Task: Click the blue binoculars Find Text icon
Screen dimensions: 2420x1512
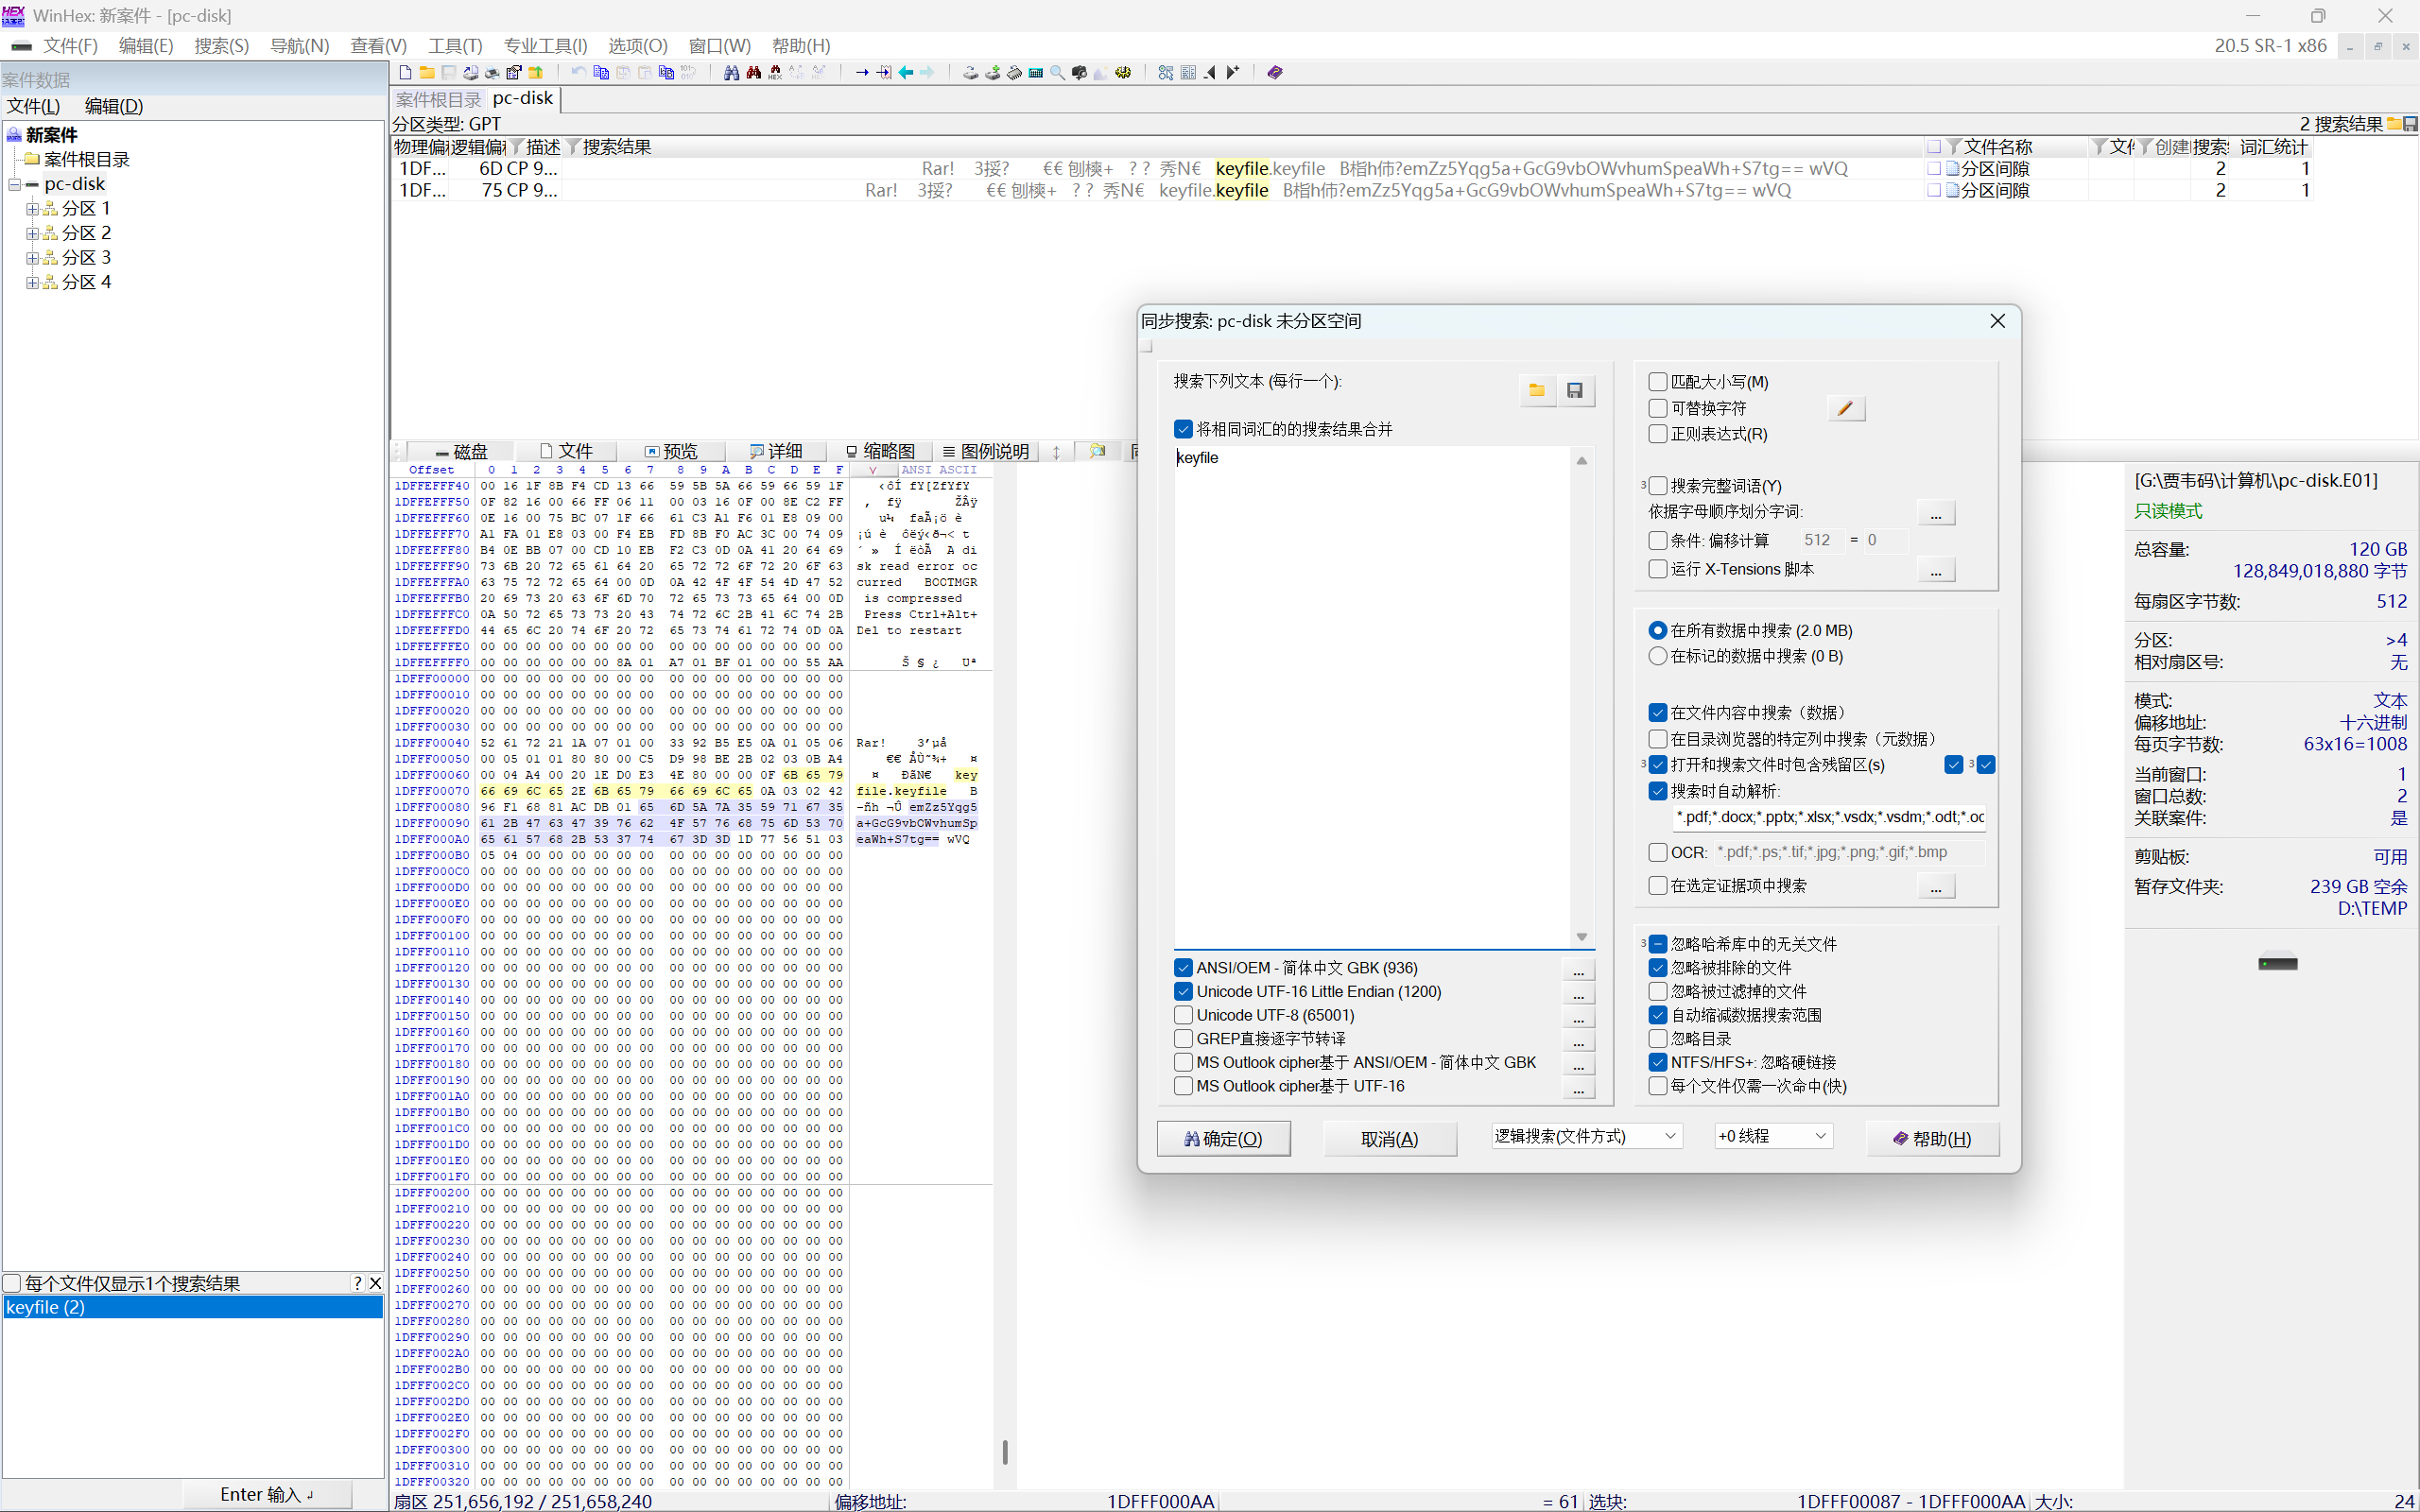Action: [x=732, y=72]
